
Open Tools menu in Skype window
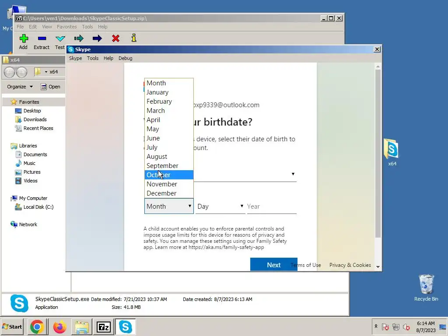point(93,58)
